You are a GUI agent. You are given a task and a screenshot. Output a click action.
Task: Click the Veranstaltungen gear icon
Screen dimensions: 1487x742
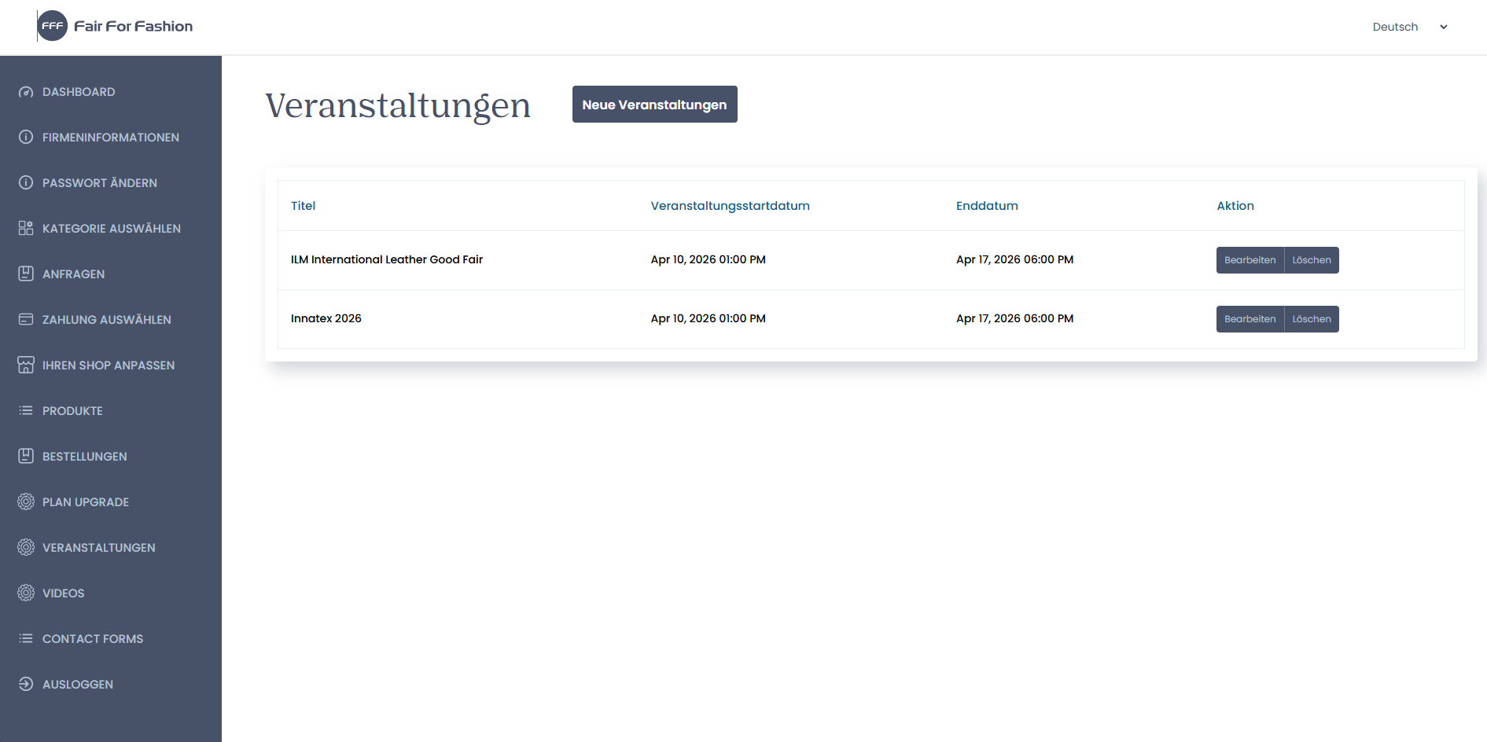pos(26,548)
